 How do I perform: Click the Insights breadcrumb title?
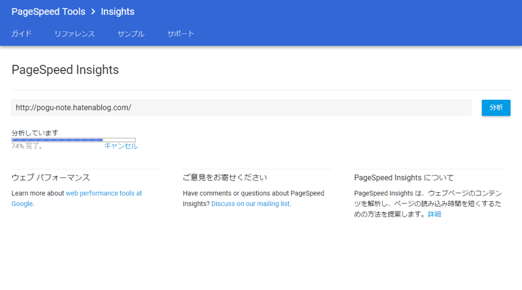tap(118, 12)
